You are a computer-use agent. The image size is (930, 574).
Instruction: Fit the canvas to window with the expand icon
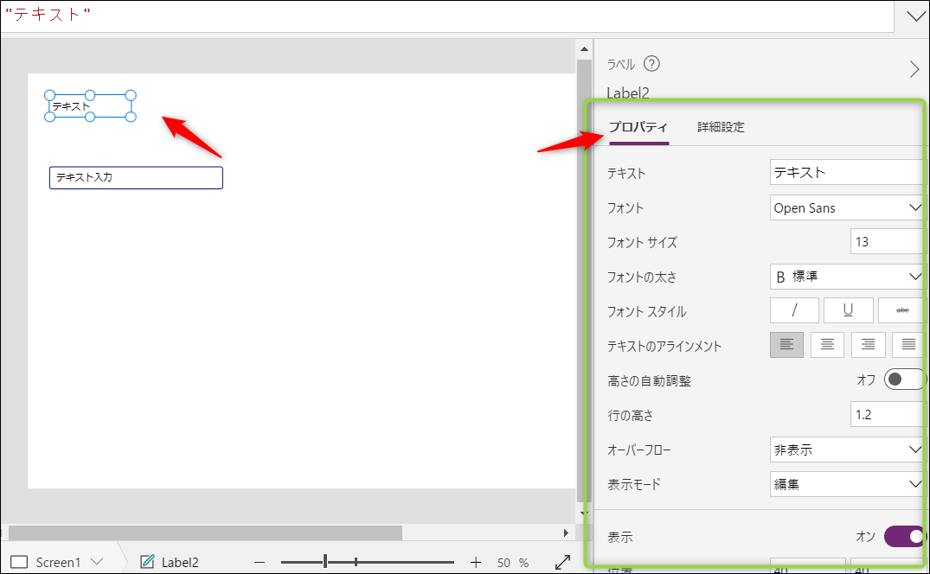pos(562,562)
